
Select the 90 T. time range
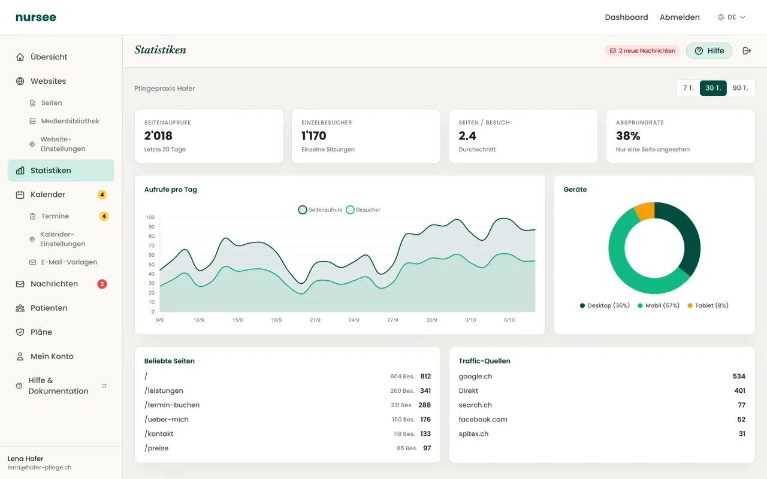[741, 88]
